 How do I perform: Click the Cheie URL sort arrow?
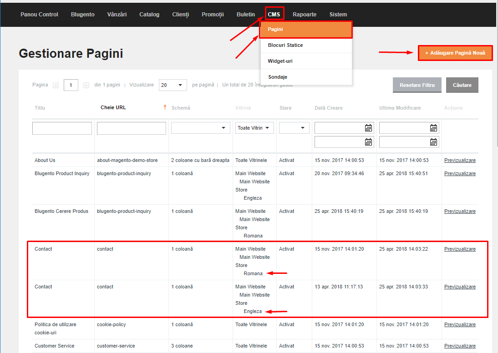tap(165, 107)
